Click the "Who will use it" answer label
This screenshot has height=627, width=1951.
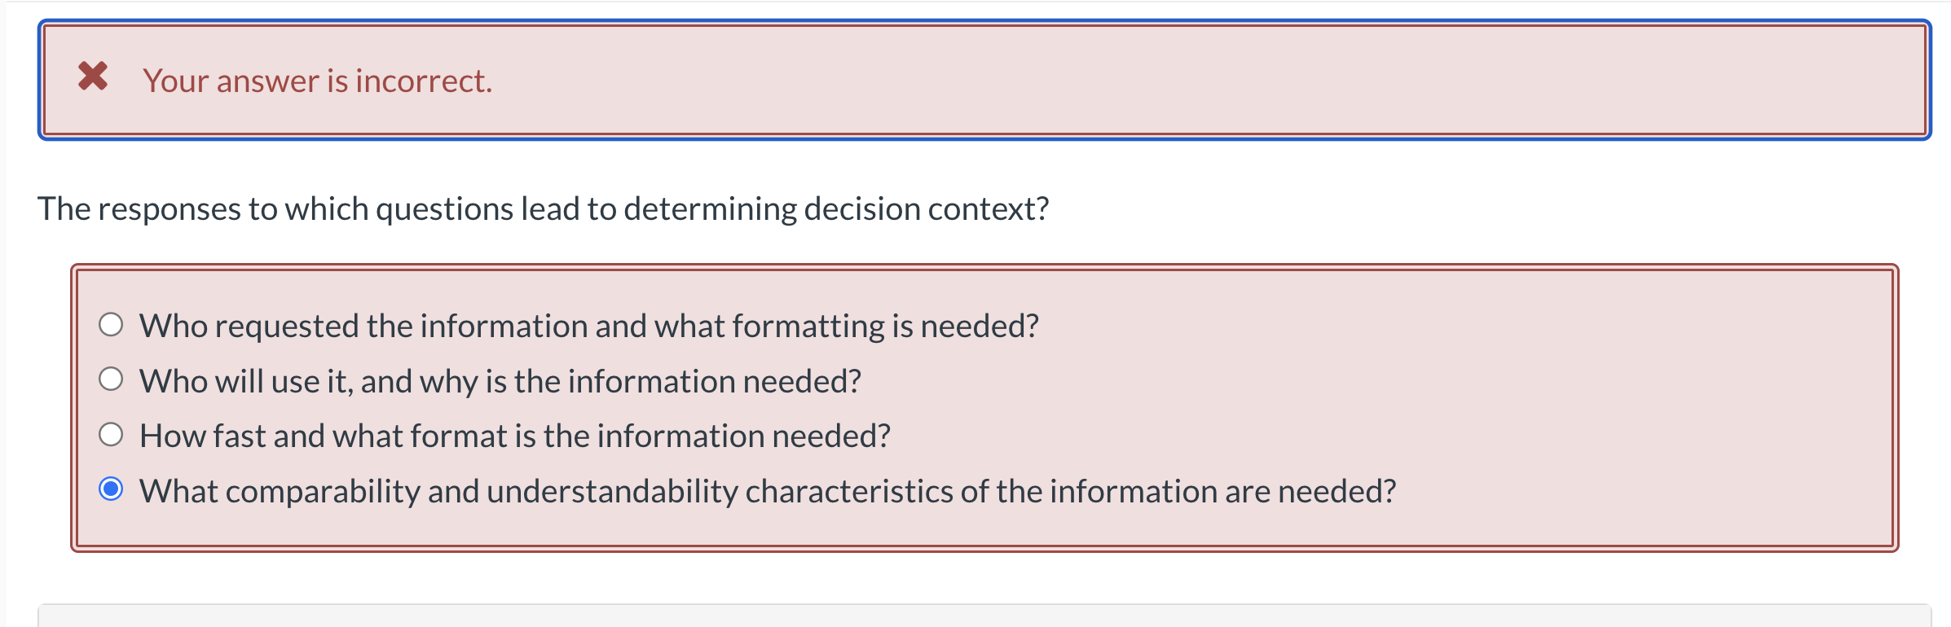pyautogui.click(x=500, y=381)
